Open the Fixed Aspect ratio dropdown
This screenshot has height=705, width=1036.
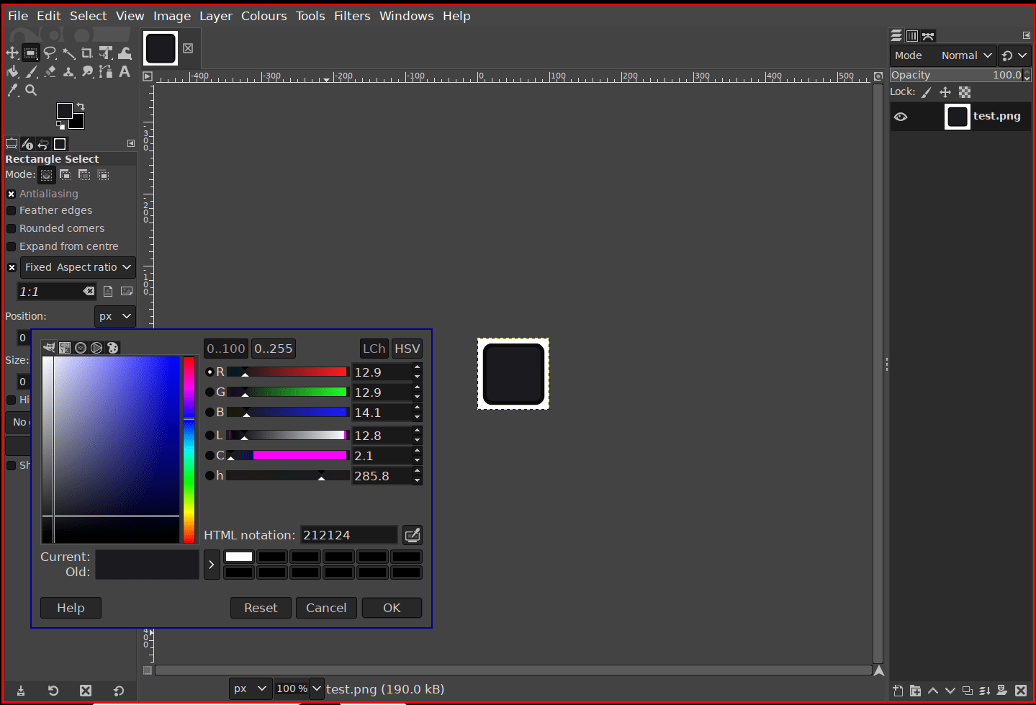(x=78, y=267)
